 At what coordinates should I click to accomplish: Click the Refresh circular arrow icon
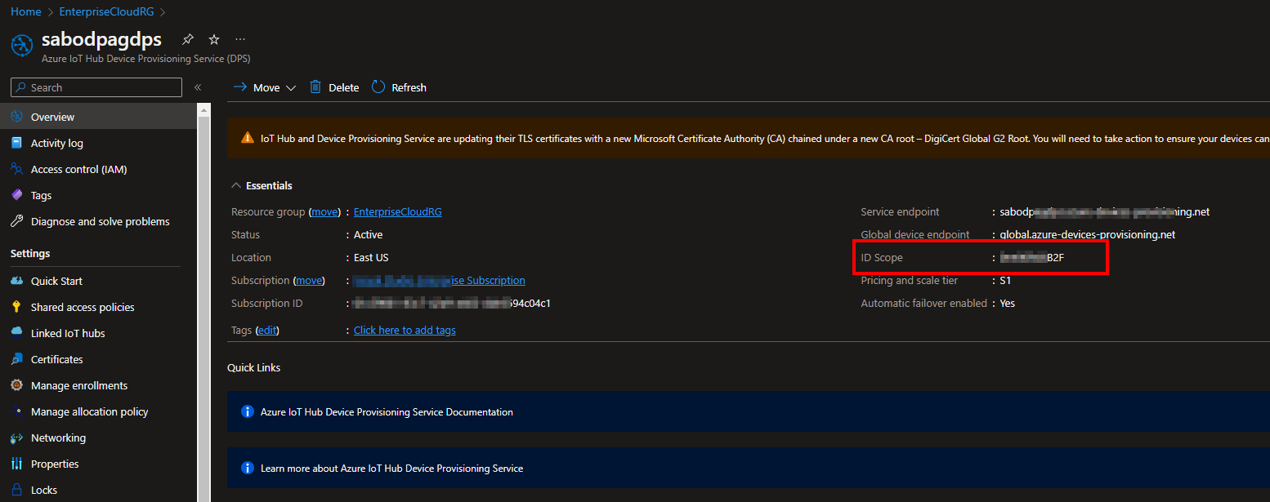[x=378, y=87]
